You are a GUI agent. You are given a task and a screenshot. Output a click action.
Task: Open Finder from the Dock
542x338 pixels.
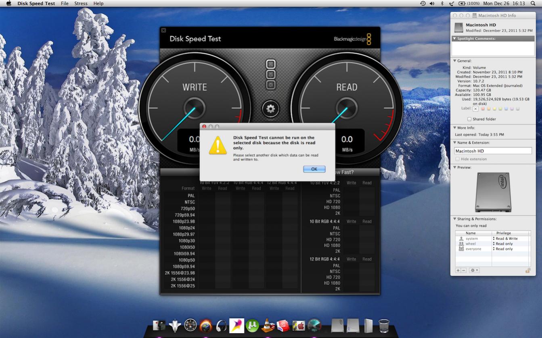pos(159,326)
